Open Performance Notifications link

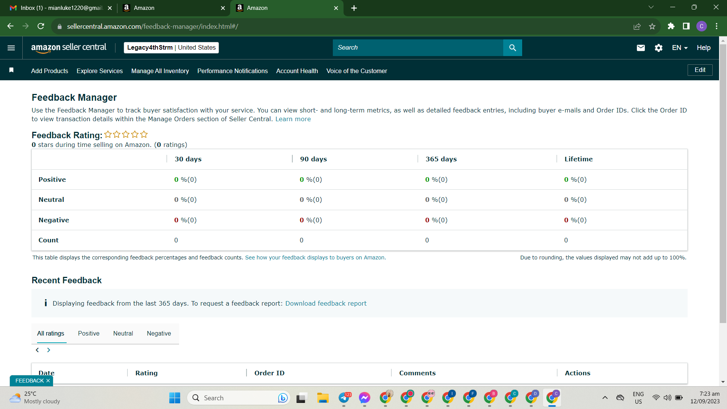tap(232, 71)
